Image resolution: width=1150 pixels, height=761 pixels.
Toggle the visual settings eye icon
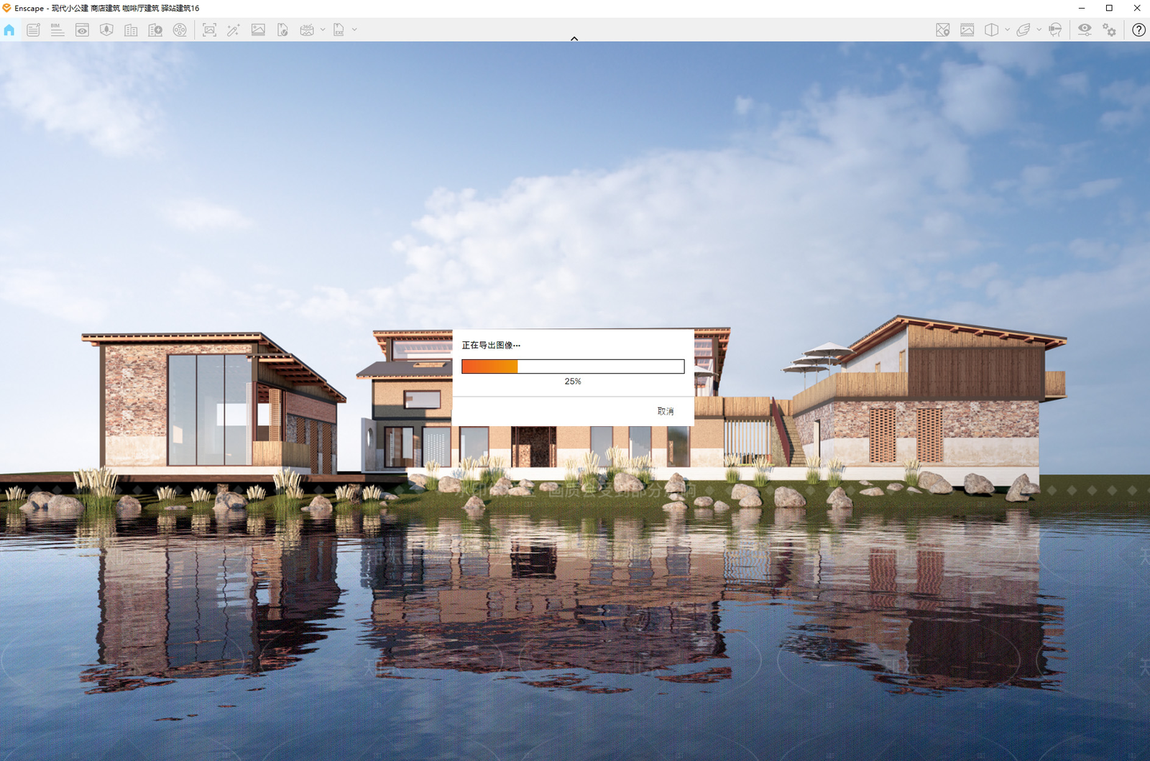coord(1085,30)
